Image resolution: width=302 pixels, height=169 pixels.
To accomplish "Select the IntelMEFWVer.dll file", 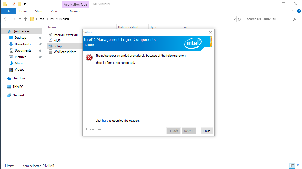I will [x=66, y=35].
